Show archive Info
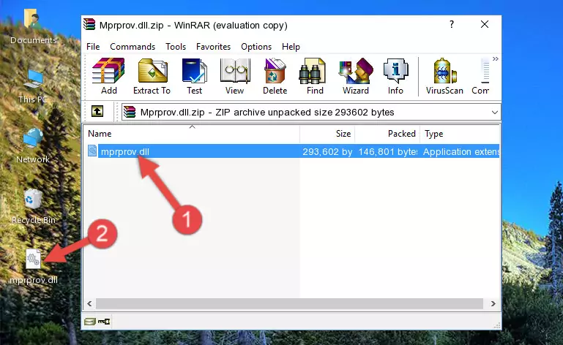This screenshot has width=563, height=345. 395,77
